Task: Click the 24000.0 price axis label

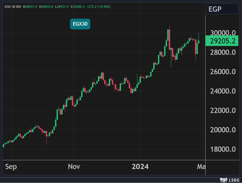Action: tap(223, 91)
